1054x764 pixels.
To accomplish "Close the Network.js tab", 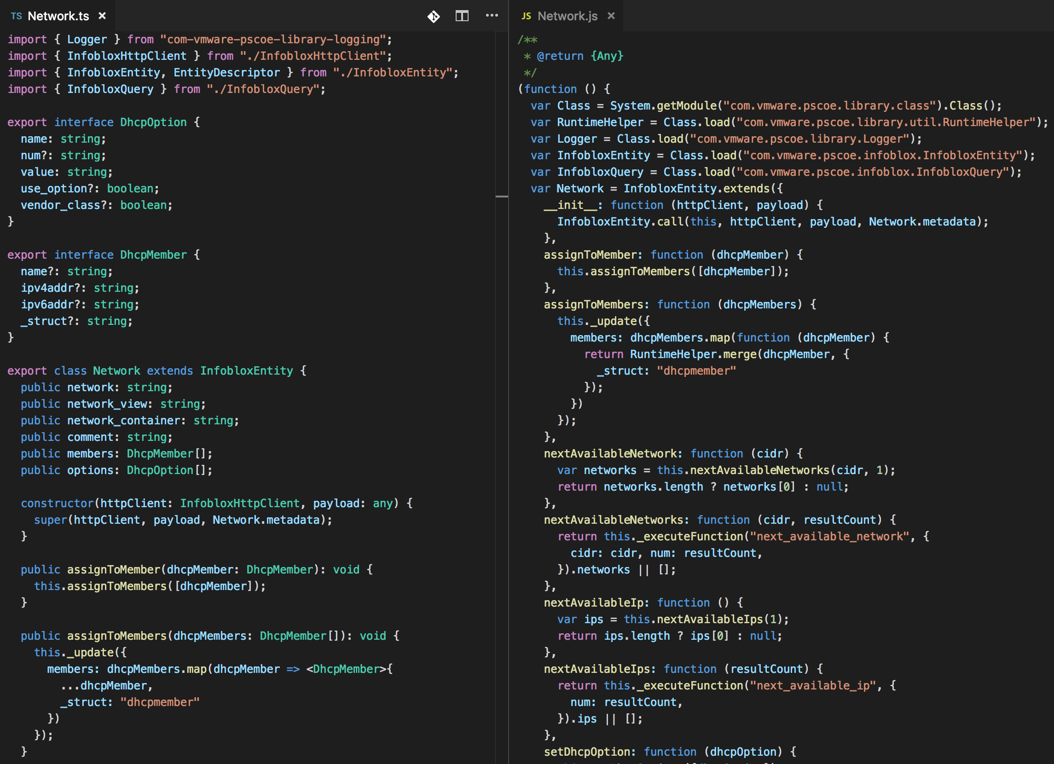I will pyautogui.click(x=611, y=15).
